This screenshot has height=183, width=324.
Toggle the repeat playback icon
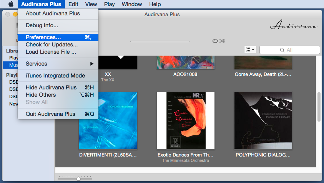[x=215, y=41]
